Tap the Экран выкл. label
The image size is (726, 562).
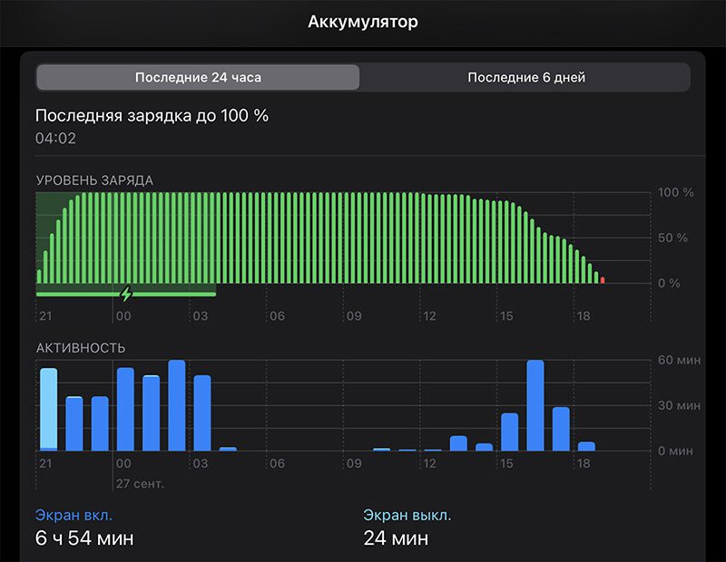click(x=407, y=515)
